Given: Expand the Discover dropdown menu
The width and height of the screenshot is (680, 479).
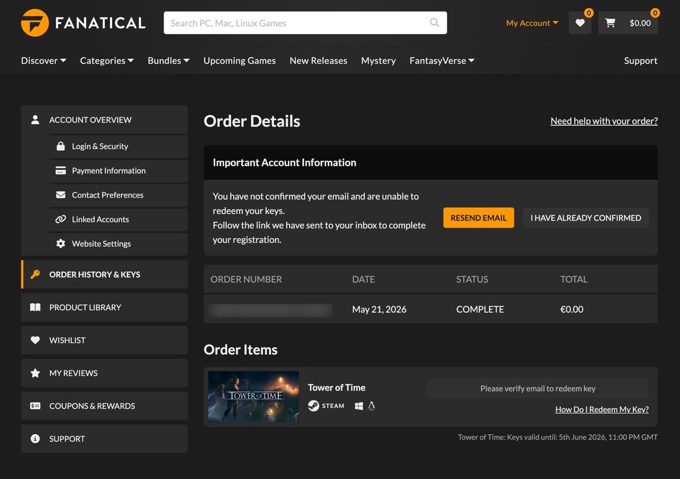Looking at the screenshot, I should tap(44, 61).
